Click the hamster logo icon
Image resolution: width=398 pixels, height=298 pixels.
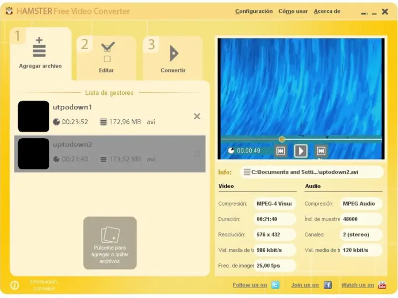[x=9, y=11]
